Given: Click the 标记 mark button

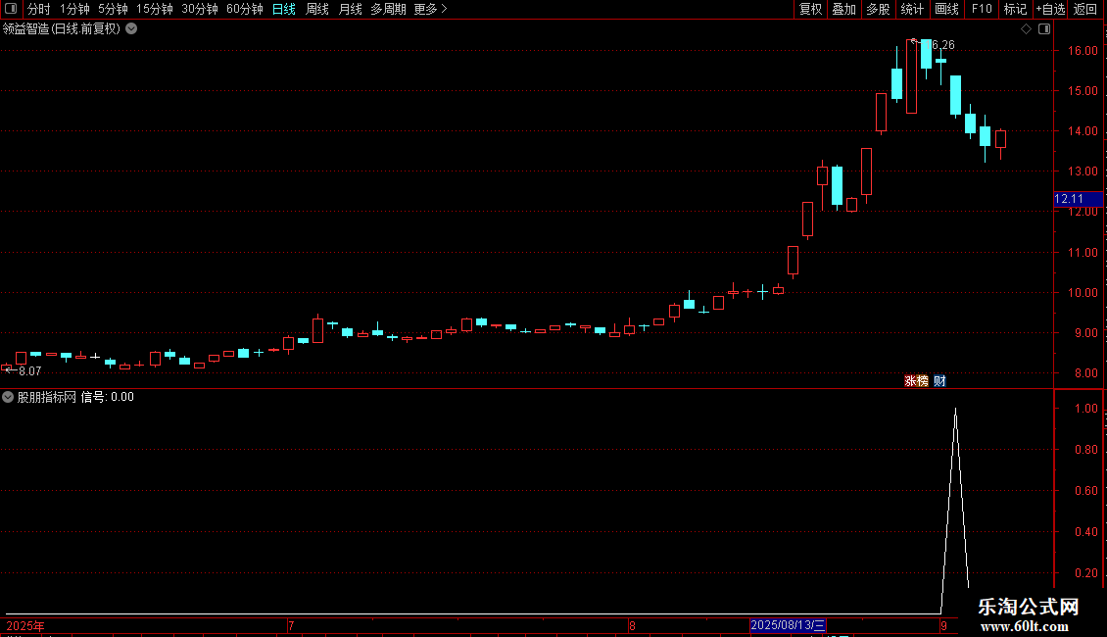Looking at the screenshot, I should 1015,9.
